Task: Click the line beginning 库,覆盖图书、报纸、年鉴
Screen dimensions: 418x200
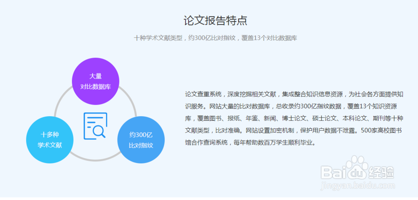Action: [294, 118]
